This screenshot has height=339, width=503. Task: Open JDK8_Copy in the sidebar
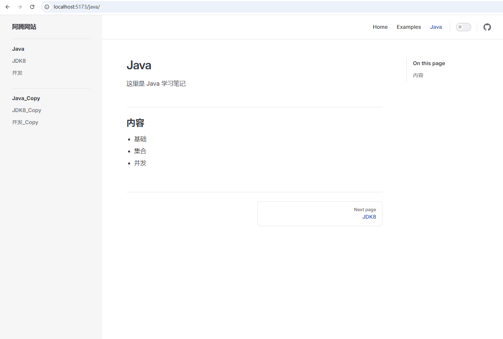point(27,110)
